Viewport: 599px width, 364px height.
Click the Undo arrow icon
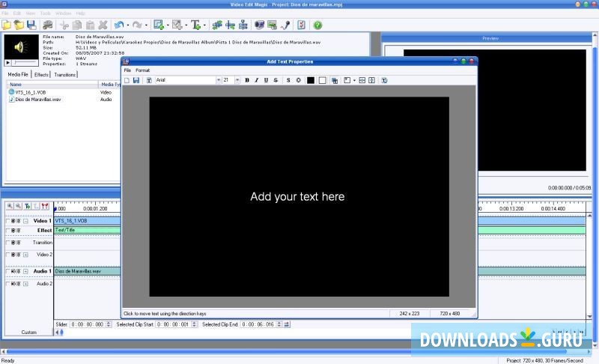tap(119, 25)
